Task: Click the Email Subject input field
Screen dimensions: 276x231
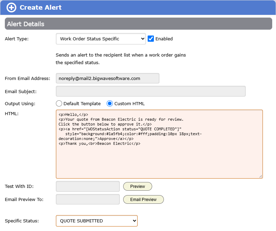Action: [x=151, y=91]
